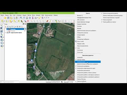Click the remove layer icon in Layers panel toolbar
The width and height of the screenshot is (127, 95).
point(22,27)
